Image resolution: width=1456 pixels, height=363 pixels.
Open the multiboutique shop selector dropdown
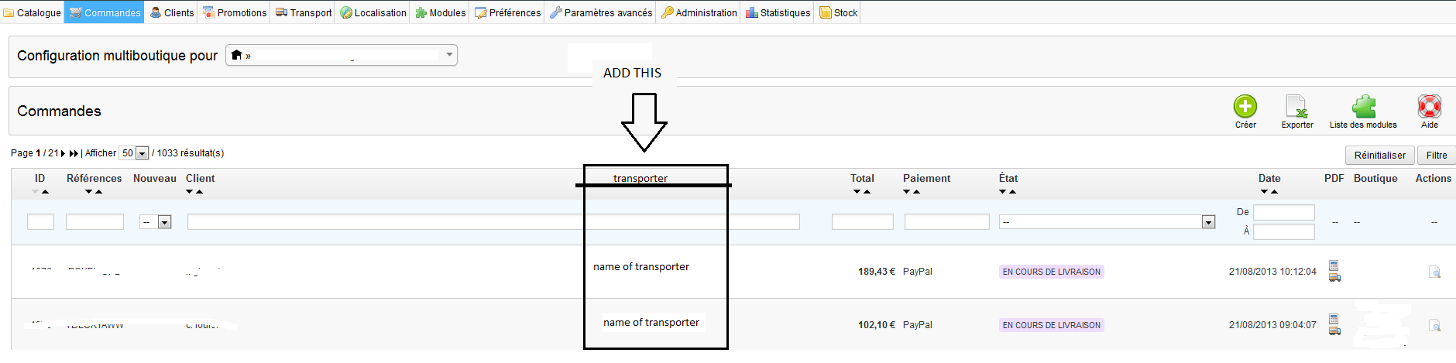click(342, 55)
